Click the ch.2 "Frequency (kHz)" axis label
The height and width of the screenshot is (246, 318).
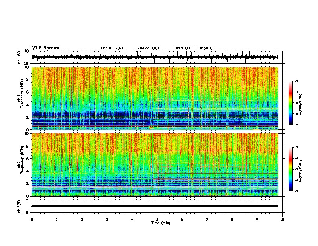coord(22,160)
